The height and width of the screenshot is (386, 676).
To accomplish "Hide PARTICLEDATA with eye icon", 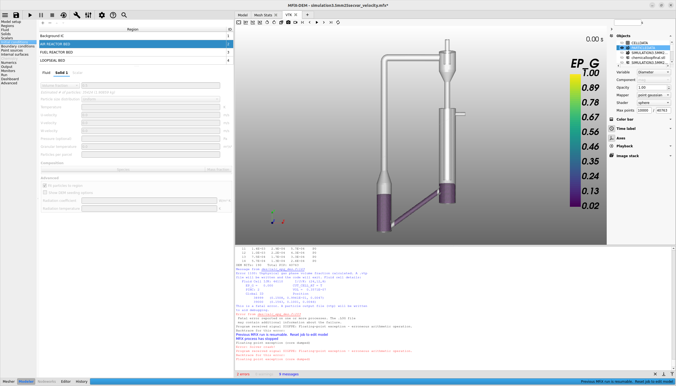I will pyautogui.click(x=622, y=48).
